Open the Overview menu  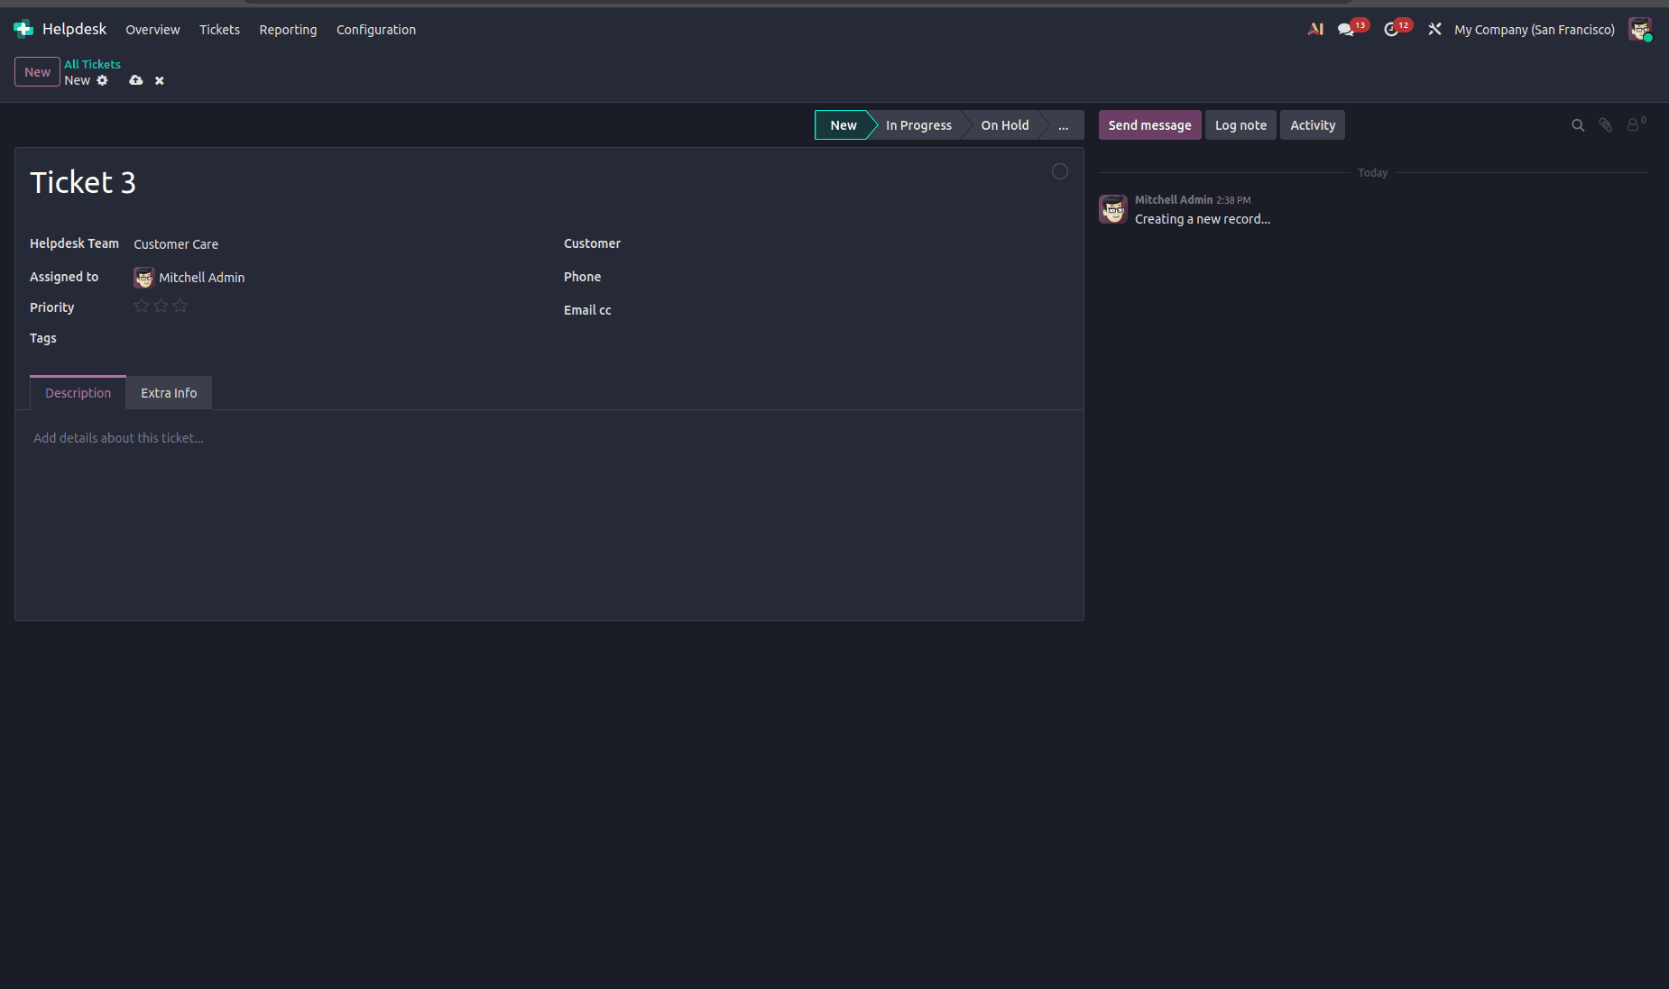(x=152, y=29)
